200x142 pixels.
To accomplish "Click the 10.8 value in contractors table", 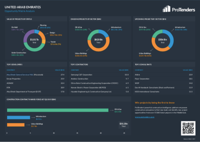I will point(127,75).
